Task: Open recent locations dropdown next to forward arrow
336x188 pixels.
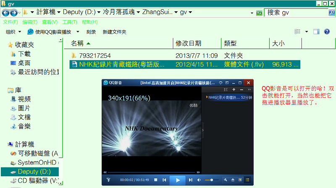Action: (19, 13)
